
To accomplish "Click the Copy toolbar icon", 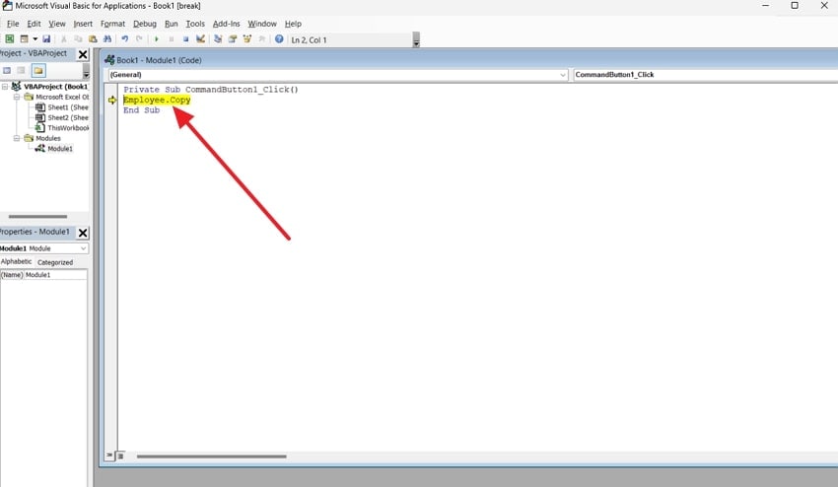I will tap(78, 39).
